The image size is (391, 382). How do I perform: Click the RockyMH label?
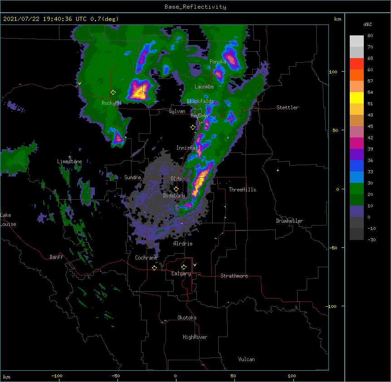coord(111,103)
